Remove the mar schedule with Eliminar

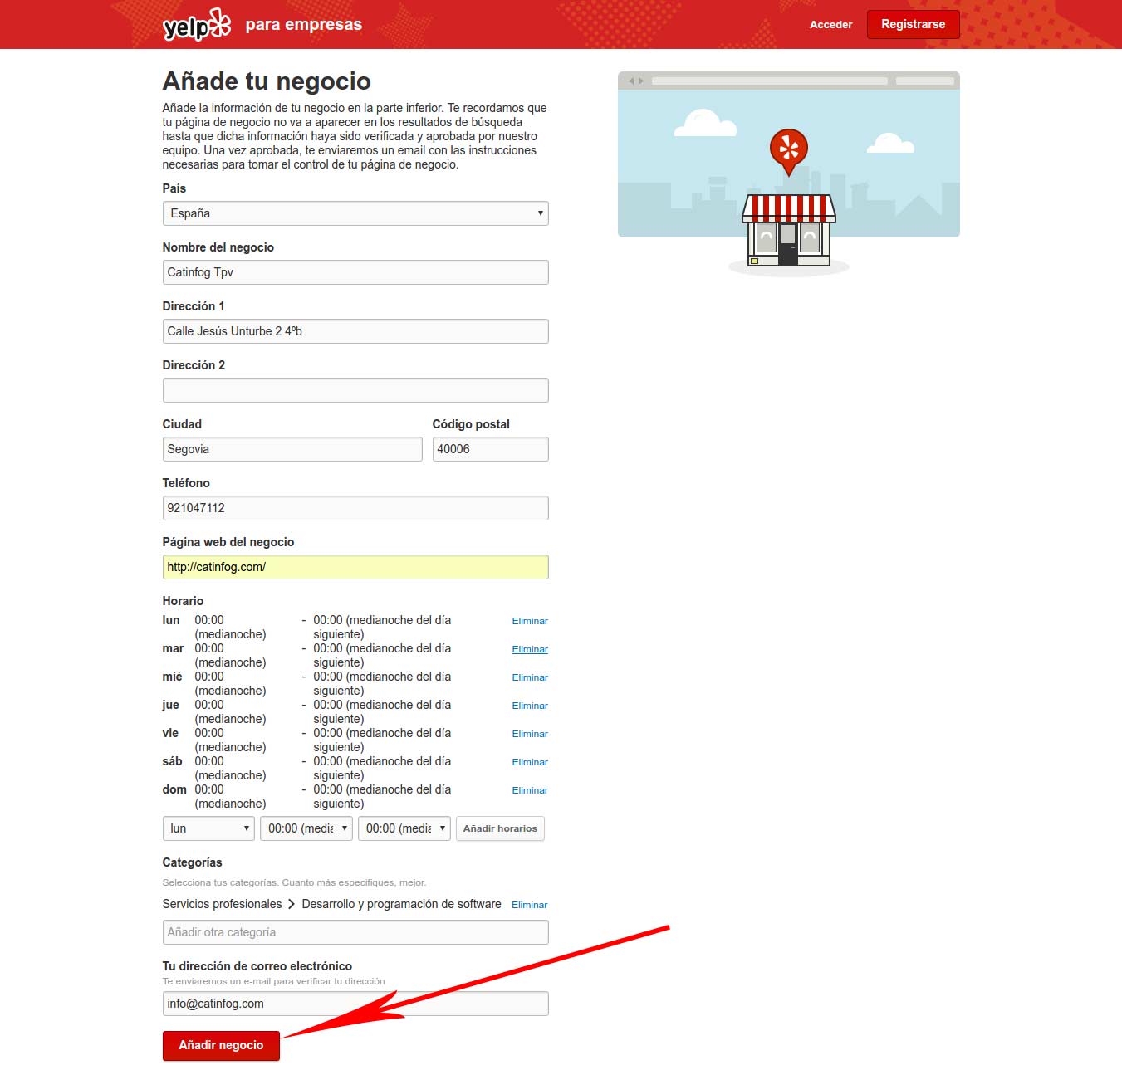pos(530,649)
